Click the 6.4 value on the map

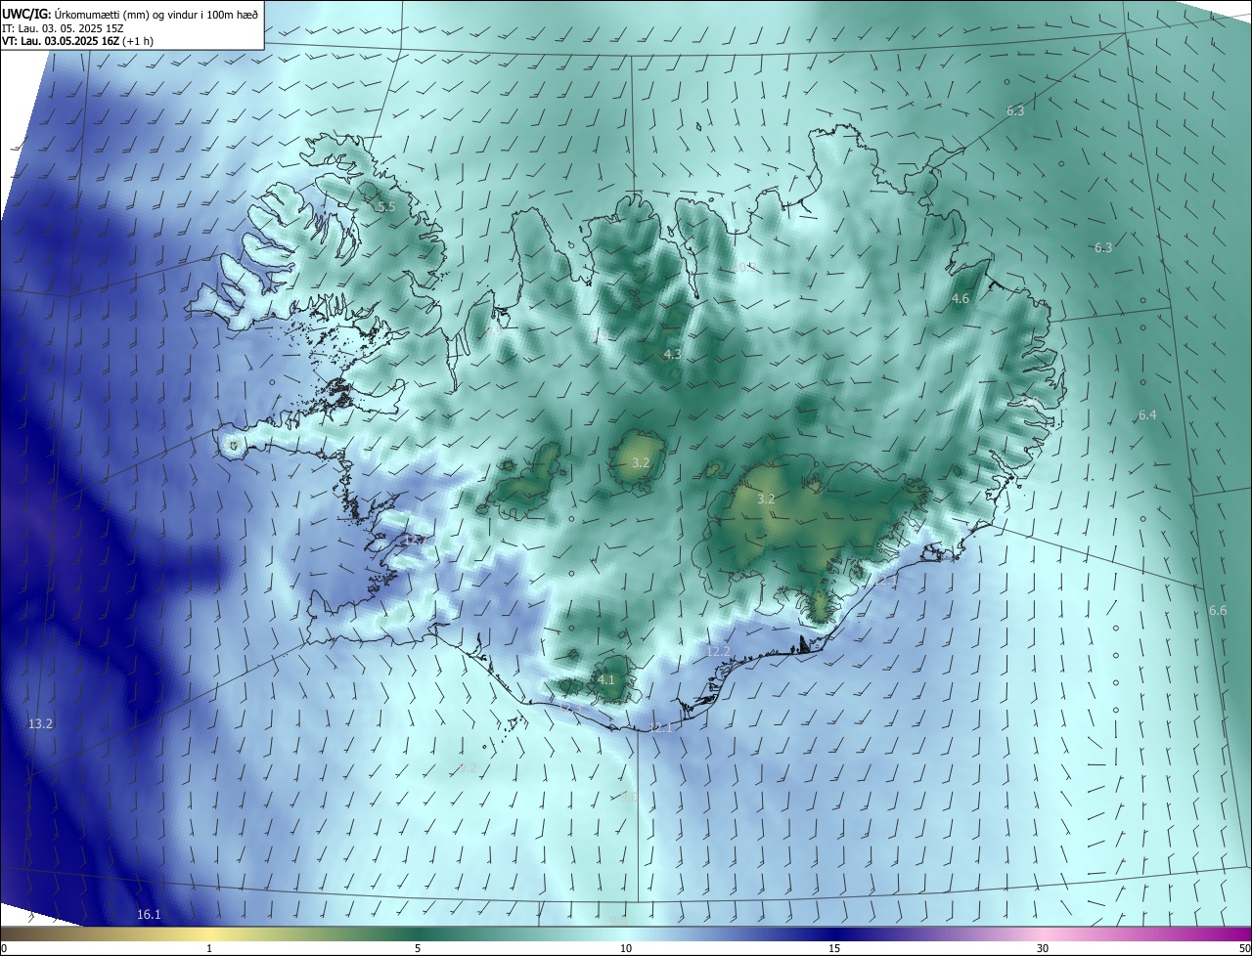[x=1147, y=415]
